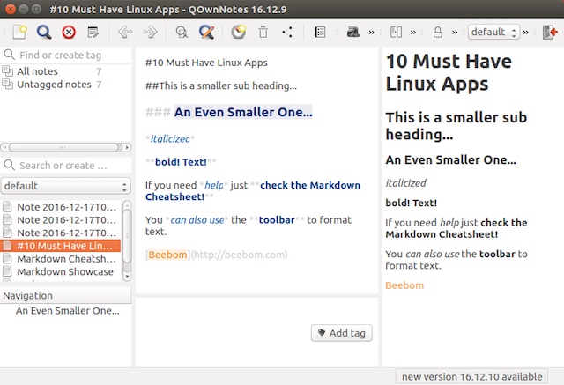Expand overflow chevron after toolbar default dropdown

coord(526,33)
